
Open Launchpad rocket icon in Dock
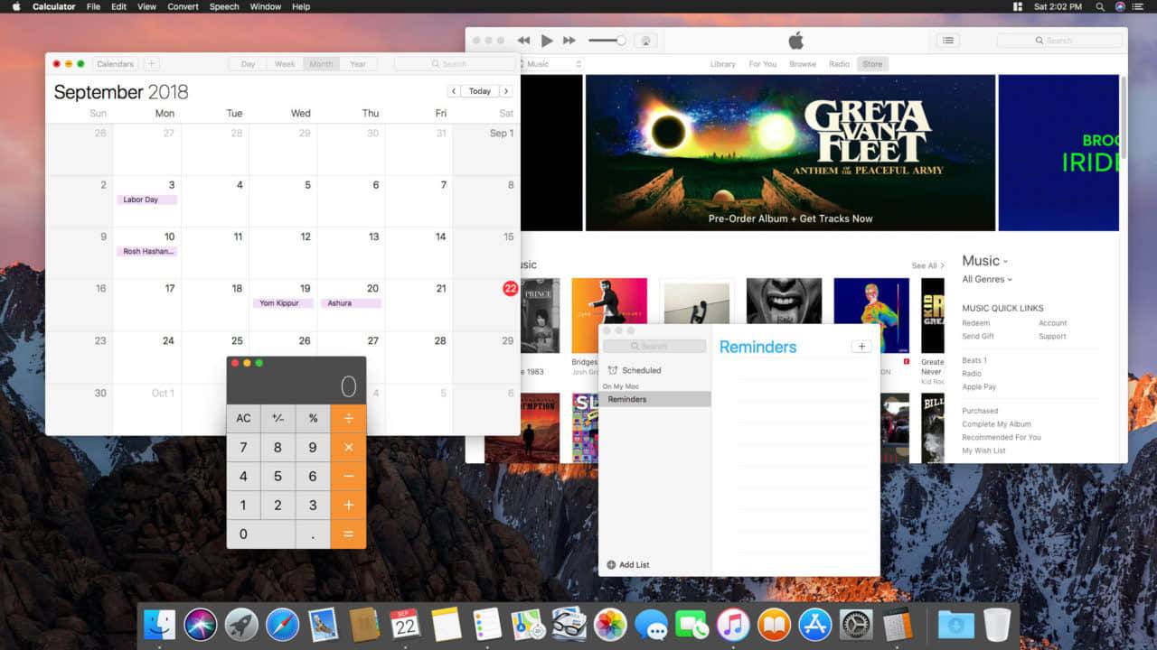pyautogui.click(x=241, y=625)
